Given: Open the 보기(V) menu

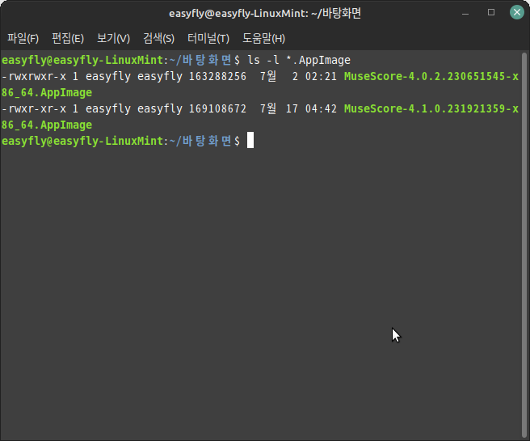Looking at the screenshot, I should coord(113,38).
